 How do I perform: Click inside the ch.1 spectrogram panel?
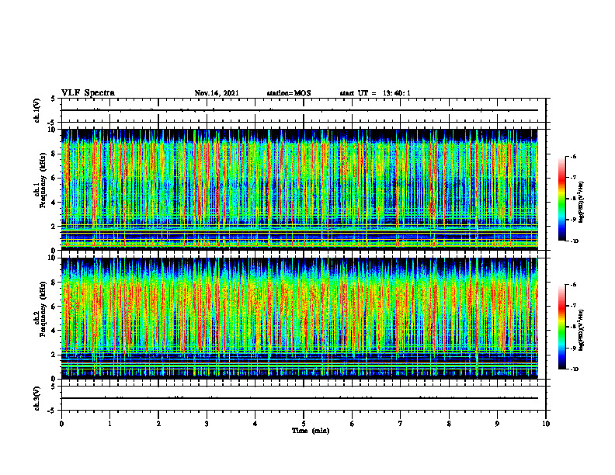300,189
